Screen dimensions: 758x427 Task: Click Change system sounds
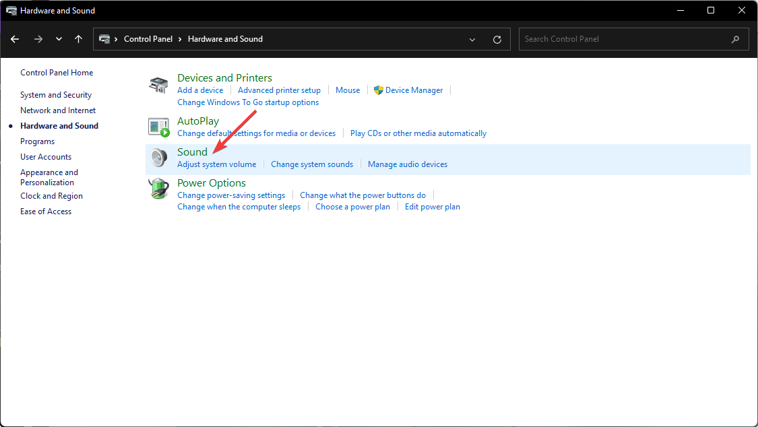click(312, 164)
